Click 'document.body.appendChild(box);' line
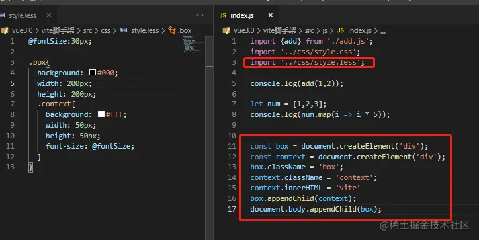 click(x=316, y=209)
